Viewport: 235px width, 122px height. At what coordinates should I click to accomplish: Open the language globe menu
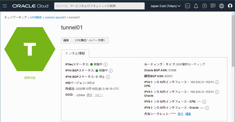click(222, 6)
